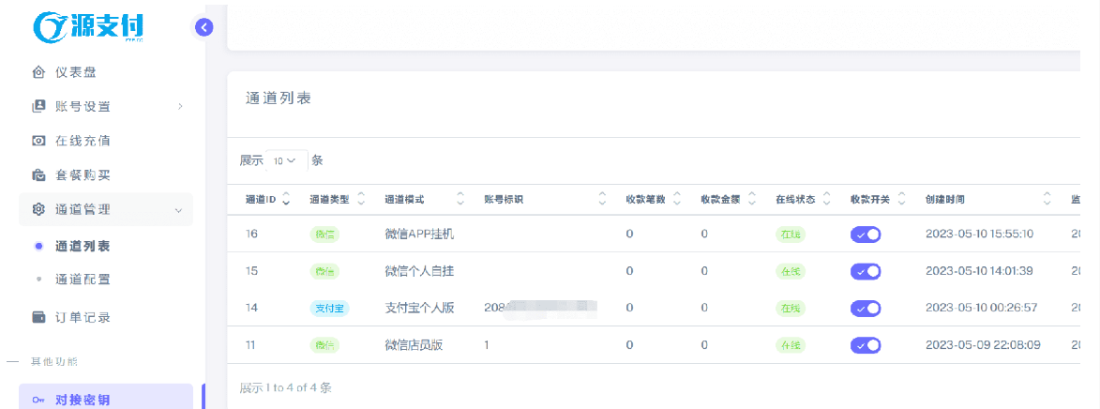Click the 在线 status badge of channel 15
The width and height of the screenshot is (1100, 409).
pos(791,271)
